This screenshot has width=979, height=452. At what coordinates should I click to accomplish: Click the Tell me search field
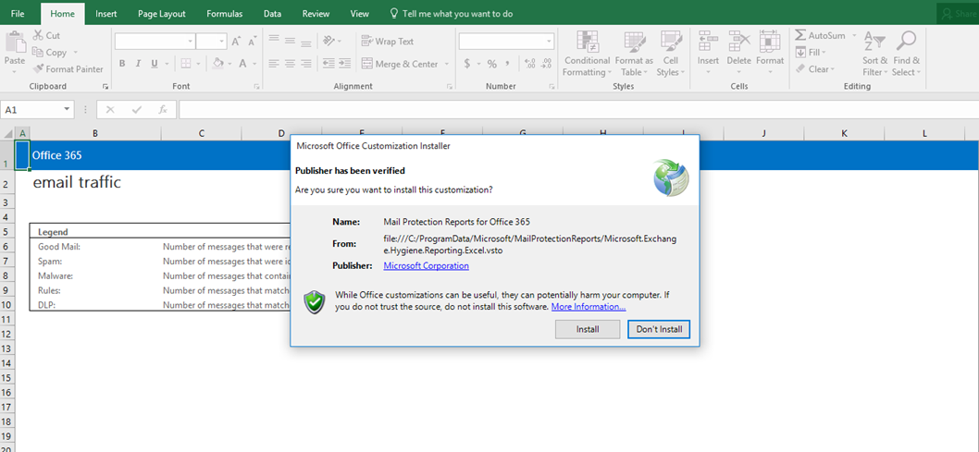(457, 14)
